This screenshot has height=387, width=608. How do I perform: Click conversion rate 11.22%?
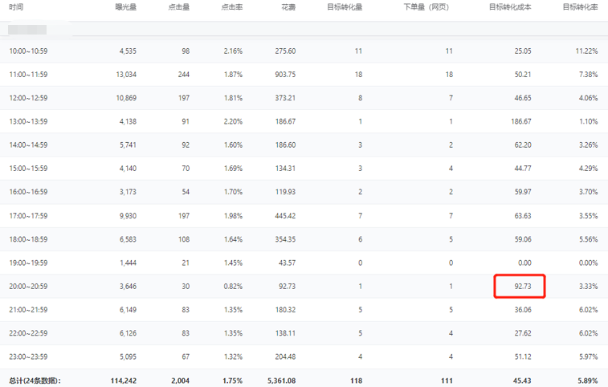click(586, 51)
